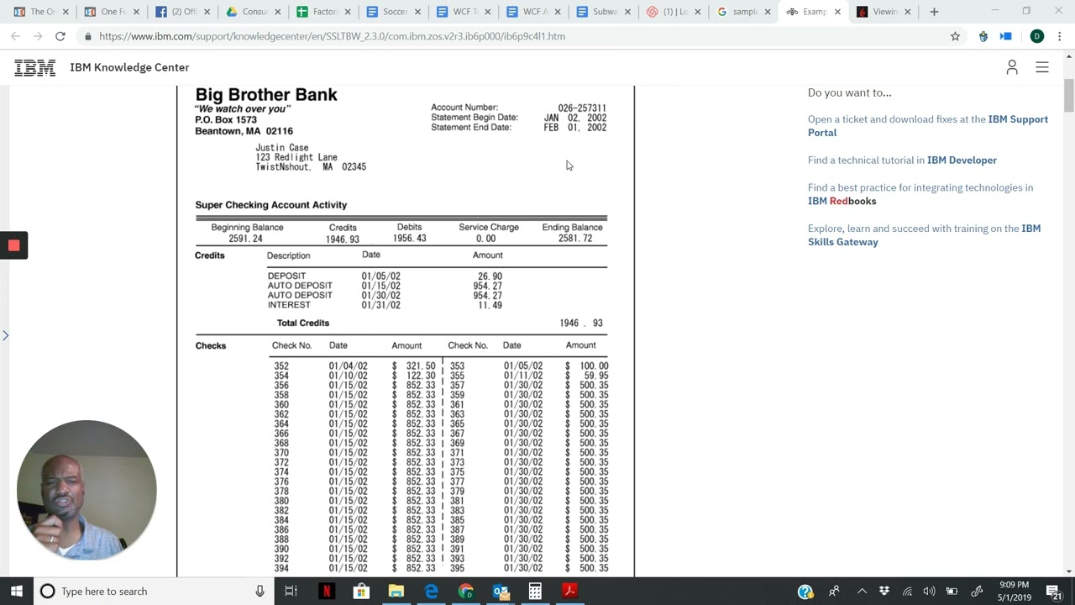The image size is (1075, 605).
Task: Open a new browser tab
Action: (x=934, y=12)
